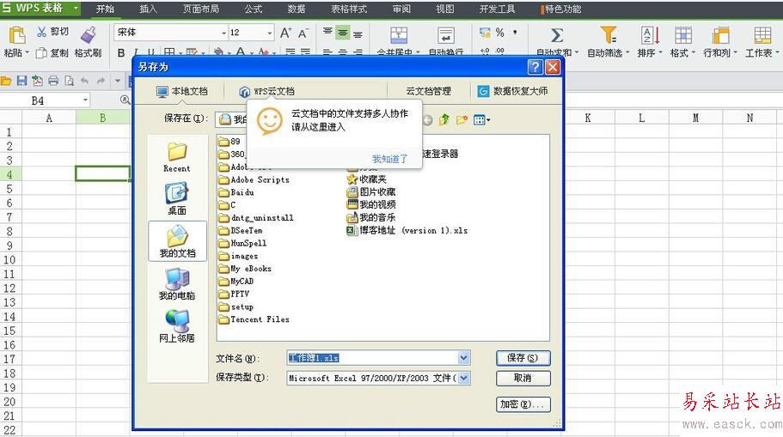The image size is (783, 437).
Task: Select the 本地文档 tab in dialog
Action: pos(181,91)
